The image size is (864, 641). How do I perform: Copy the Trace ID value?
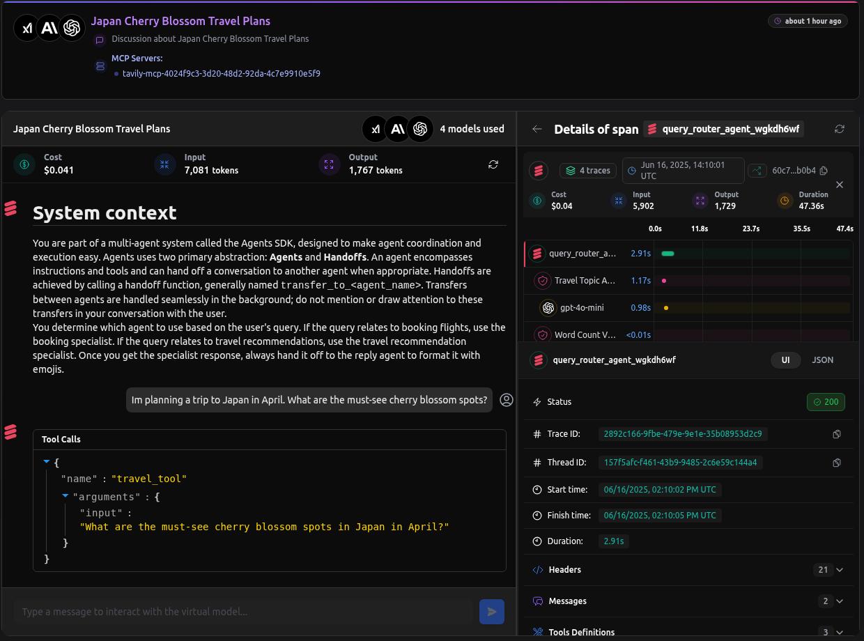837,434
